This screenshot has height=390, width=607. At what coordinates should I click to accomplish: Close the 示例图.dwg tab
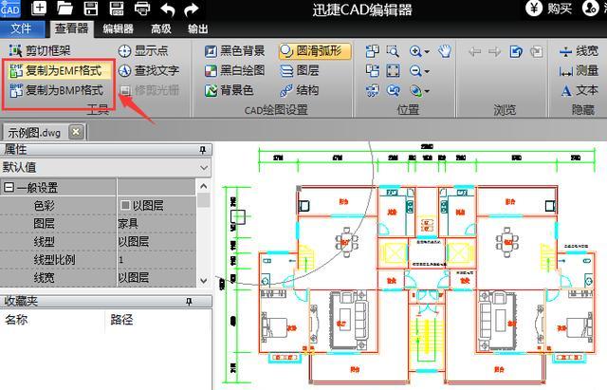point(76,132)
